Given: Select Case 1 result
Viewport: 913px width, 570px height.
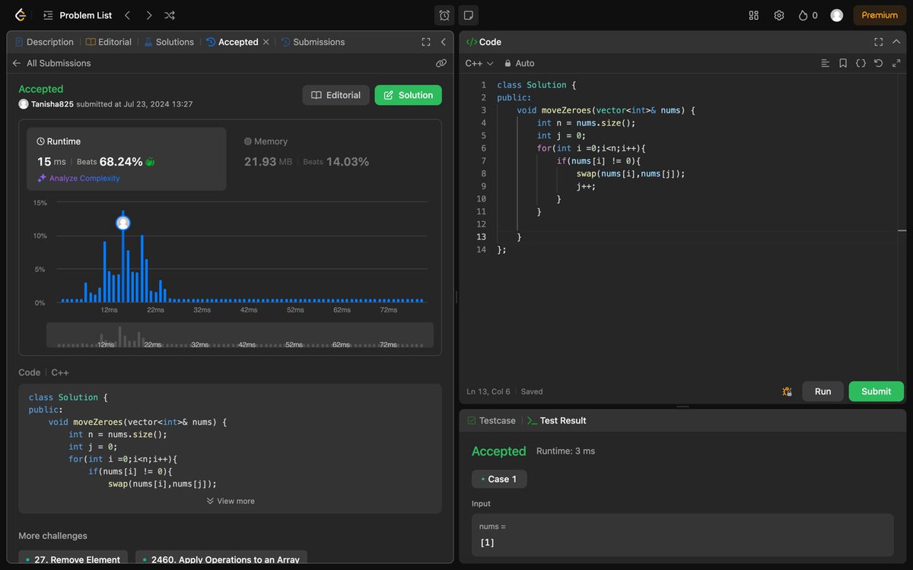Looking at the screenshot, I should tap(499, 479).
